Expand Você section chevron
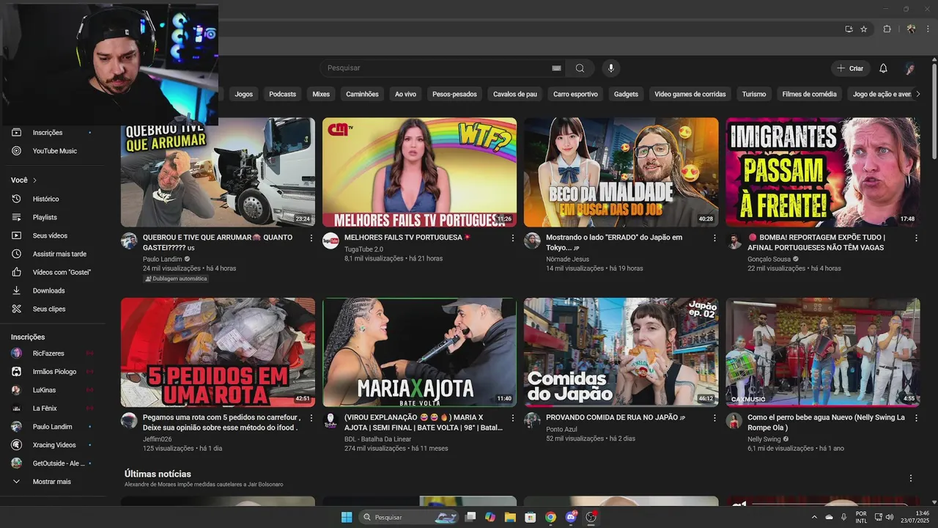The width and height of the screenshot is (938, 528). 34,180
